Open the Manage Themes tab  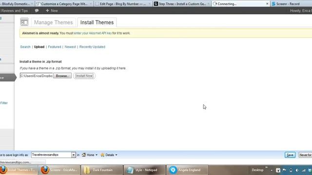(x=53, y=22)
